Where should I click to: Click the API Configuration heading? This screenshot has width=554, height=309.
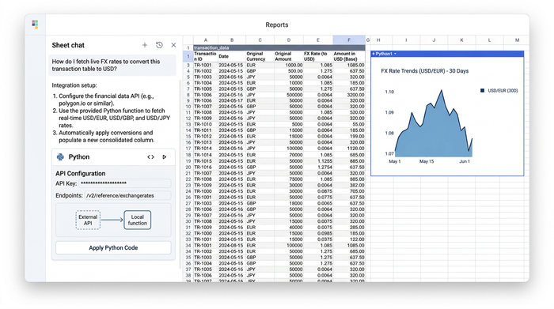tap(80, 174)
